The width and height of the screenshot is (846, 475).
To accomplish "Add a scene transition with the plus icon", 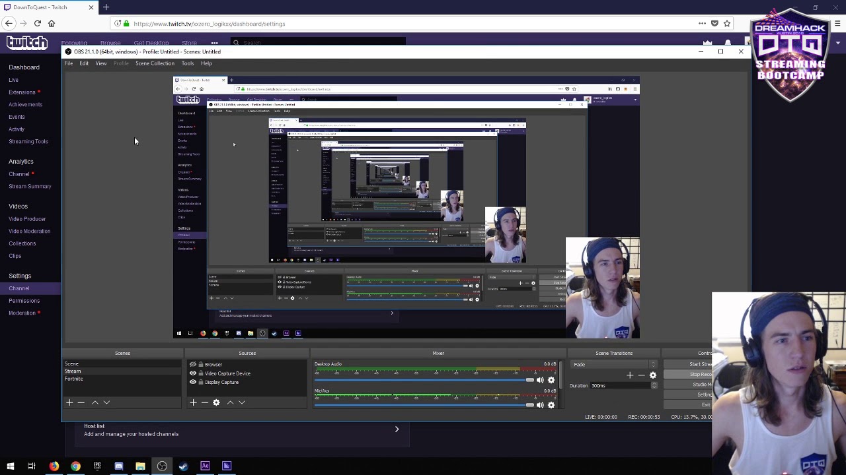I will coord(629,375).
